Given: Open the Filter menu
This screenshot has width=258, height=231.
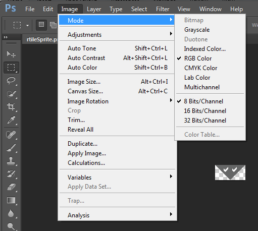Looking at the screenshot, I should [x=163, y=9].
